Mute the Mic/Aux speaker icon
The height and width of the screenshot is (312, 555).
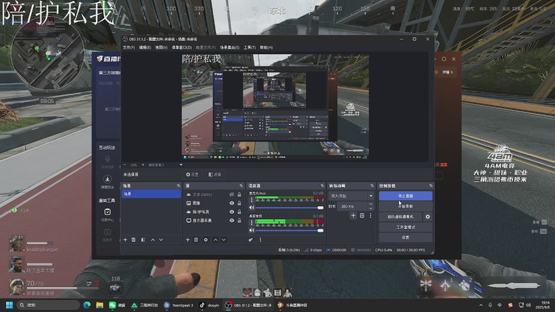tap(252, 207)
